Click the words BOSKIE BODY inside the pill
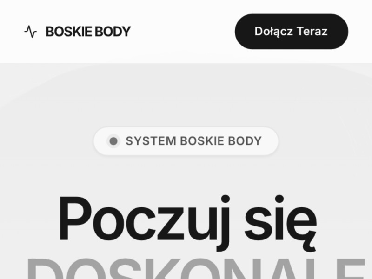 (221, 141)
